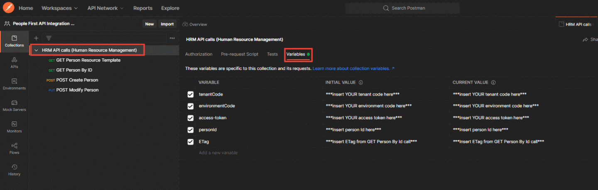Click the search magnifier icon
The height and width of the screenshot is (190, 598).
pos(386,8)
